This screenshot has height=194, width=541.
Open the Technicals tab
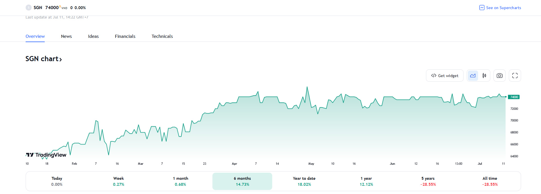tap(162, 36)
